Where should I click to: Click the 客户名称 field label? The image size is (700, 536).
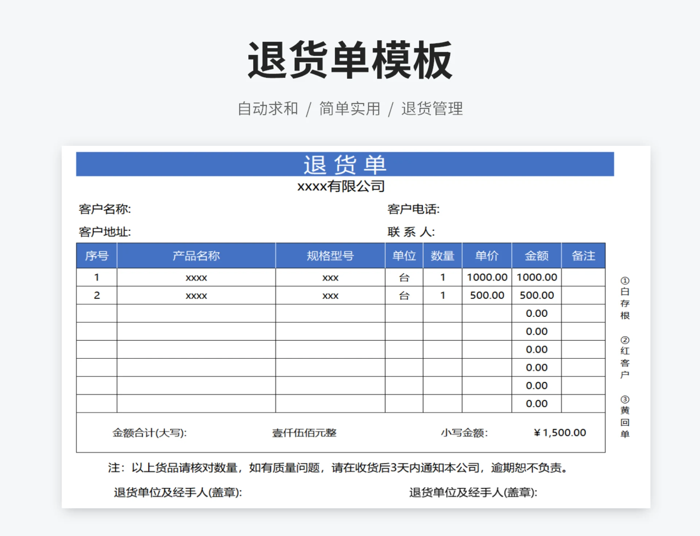105,209
